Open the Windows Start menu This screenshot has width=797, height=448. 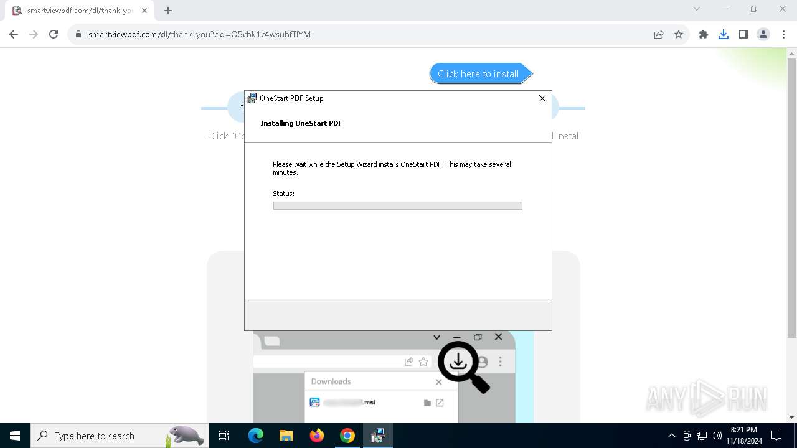click(x=15, y=436)
